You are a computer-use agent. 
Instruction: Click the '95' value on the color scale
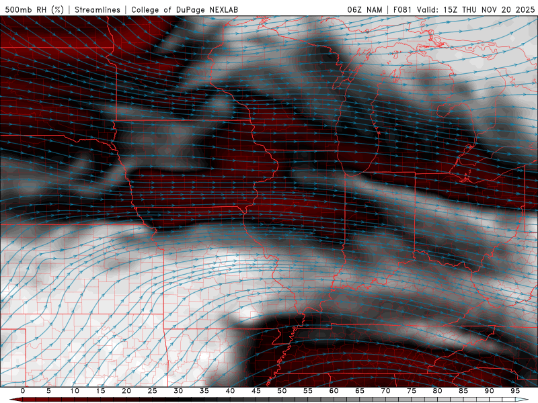(515, 391)
